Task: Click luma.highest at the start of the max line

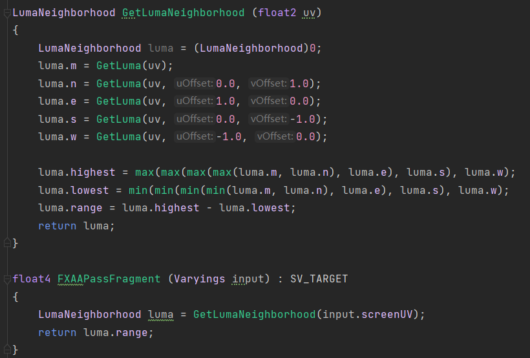Action: (x=77, y=173)
